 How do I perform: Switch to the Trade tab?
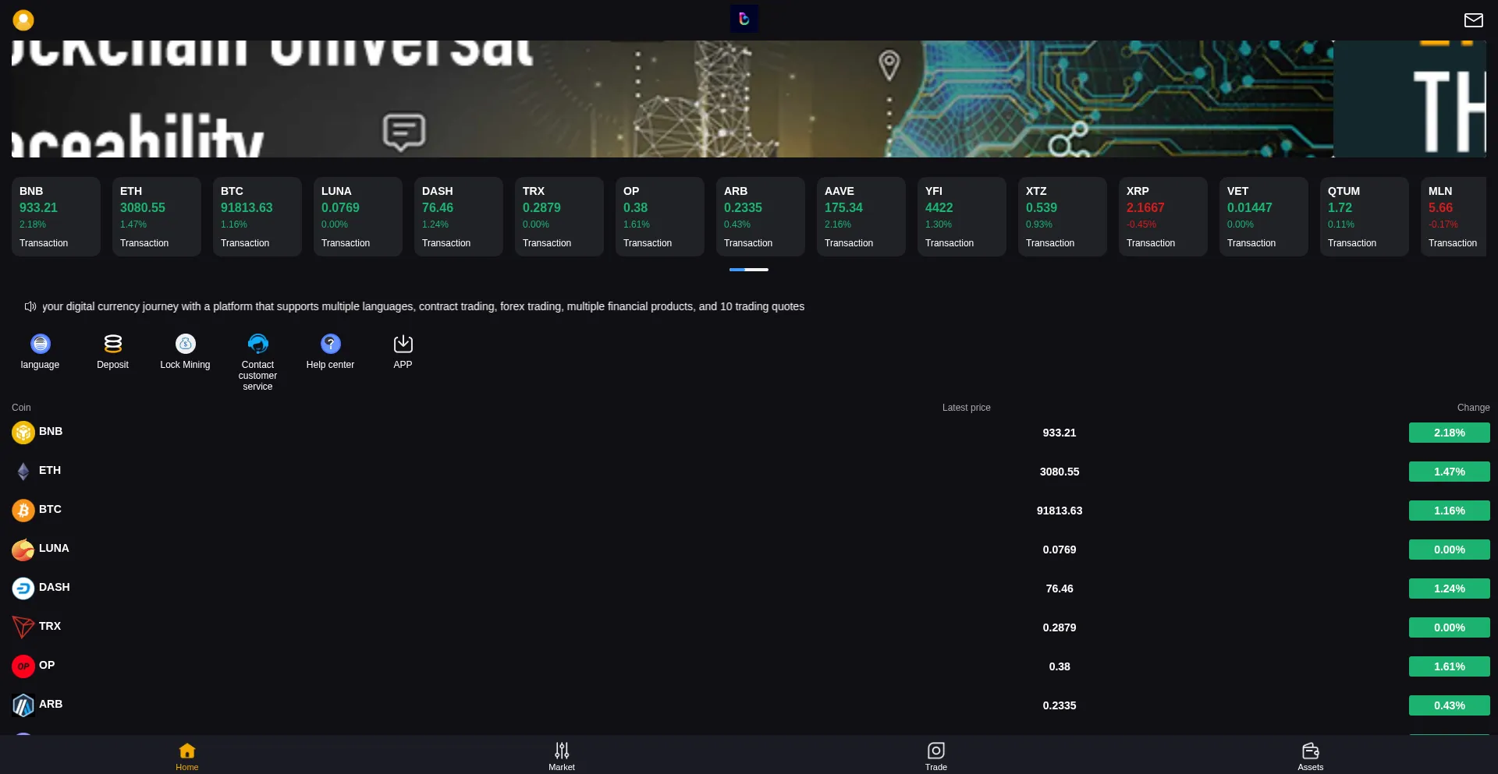click(x=935, y=755)
